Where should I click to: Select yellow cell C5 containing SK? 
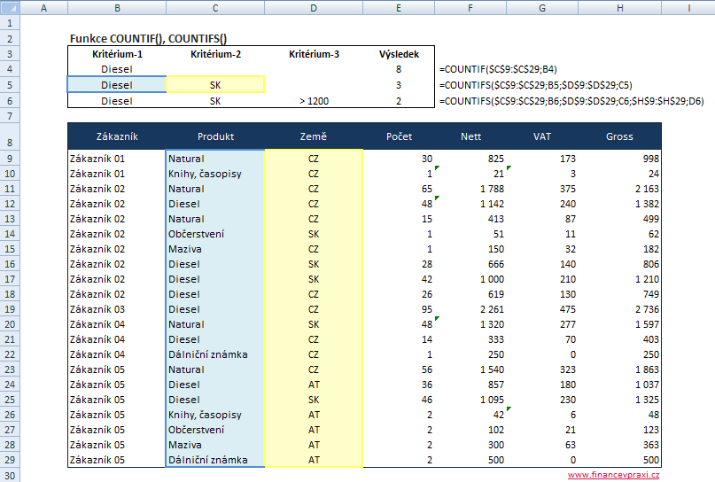[215, 85]
